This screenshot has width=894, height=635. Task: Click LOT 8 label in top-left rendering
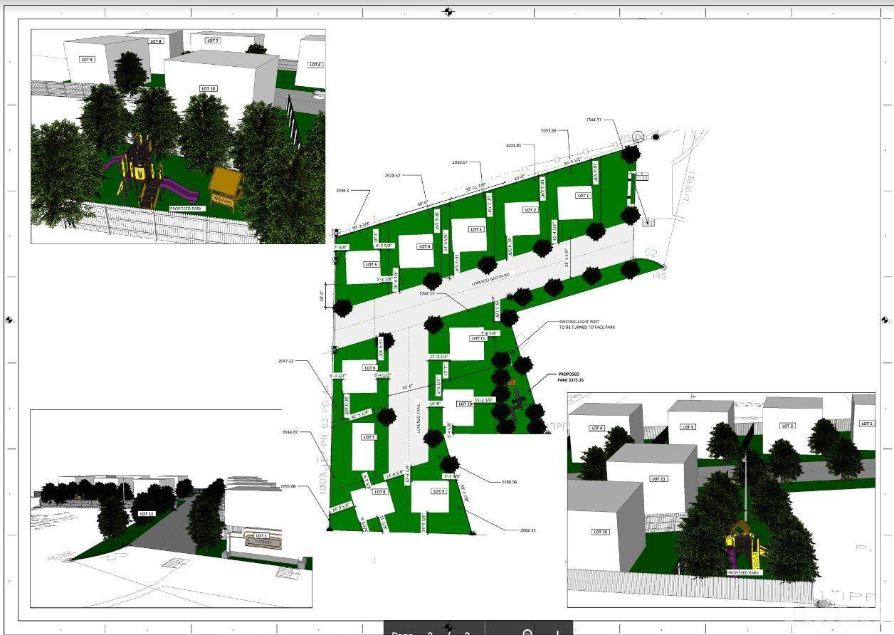[x=155, y=41]
